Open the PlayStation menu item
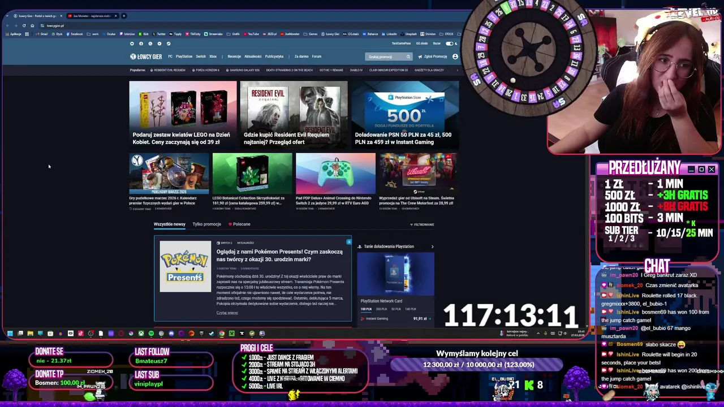 click(184, 57)
